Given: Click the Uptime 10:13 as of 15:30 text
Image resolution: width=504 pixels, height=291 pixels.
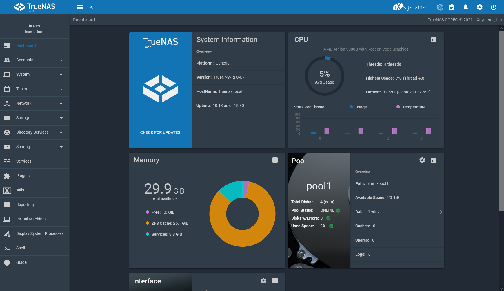Looking at the screenshot, I should pyautogui.click(x=220, y=106).
